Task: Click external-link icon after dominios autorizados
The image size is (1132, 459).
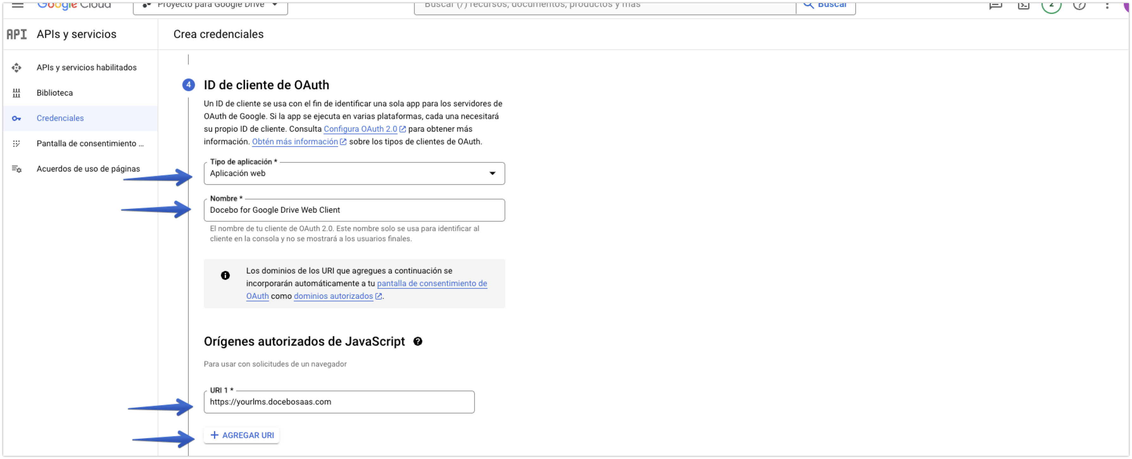Action: 378,297
